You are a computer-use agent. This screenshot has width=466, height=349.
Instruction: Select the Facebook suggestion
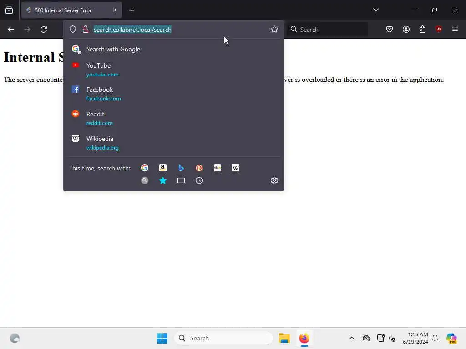coord(173,94)
